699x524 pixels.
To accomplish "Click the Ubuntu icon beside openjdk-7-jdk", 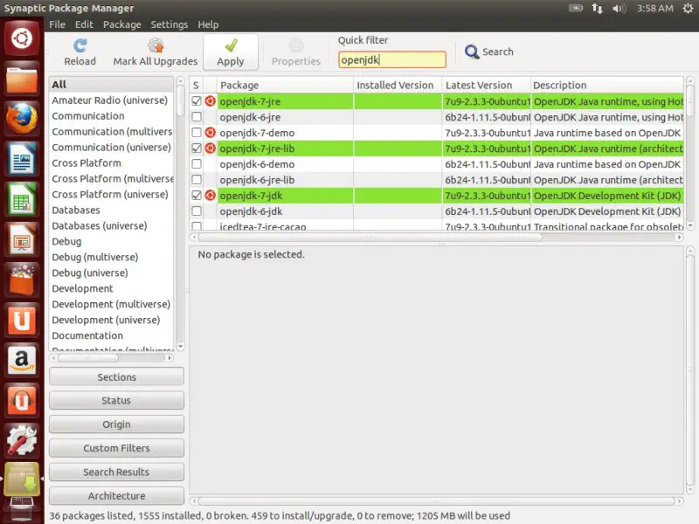I will 210,195.
